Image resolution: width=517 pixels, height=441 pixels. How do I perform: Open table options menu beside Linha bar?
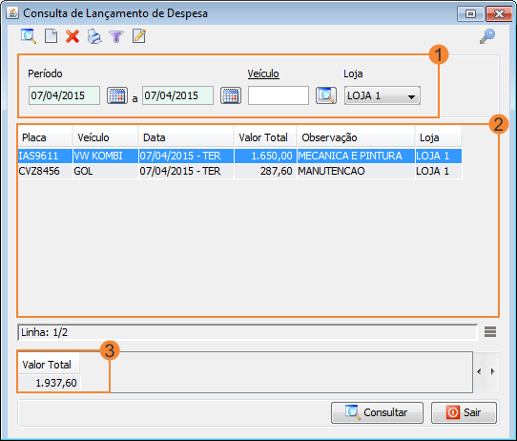[490, 332]
